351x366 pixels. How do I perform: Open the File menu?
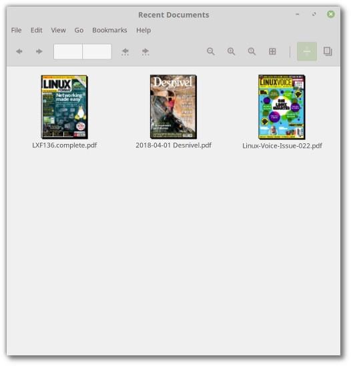(x=17, y=30)
